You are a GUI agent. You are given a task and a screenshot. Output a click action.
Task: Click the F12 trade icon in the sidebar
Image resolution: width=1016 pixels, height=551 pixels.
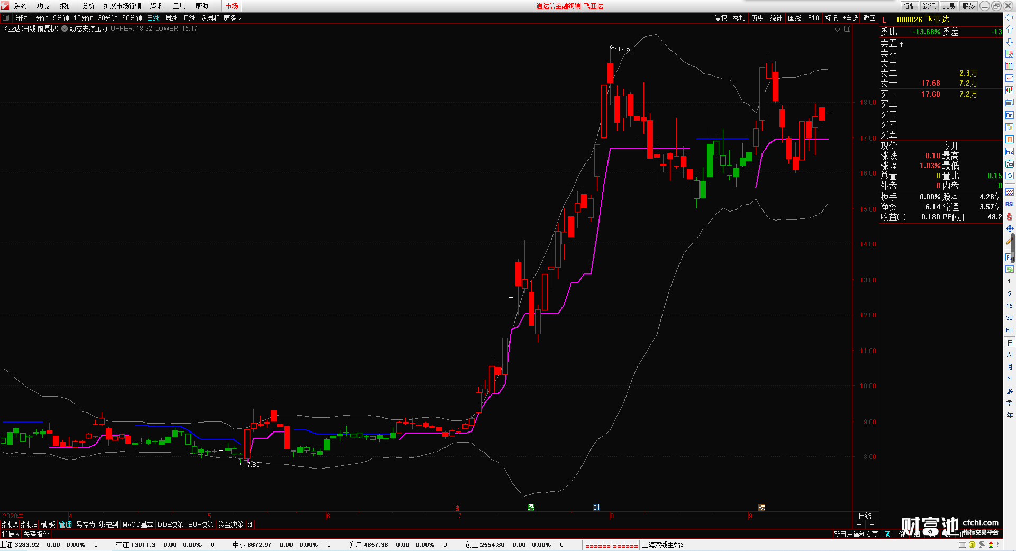coord(1010,152)
